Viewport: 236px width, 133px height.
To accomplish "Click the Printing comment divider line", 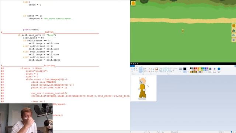I will (x=50, y=65).
